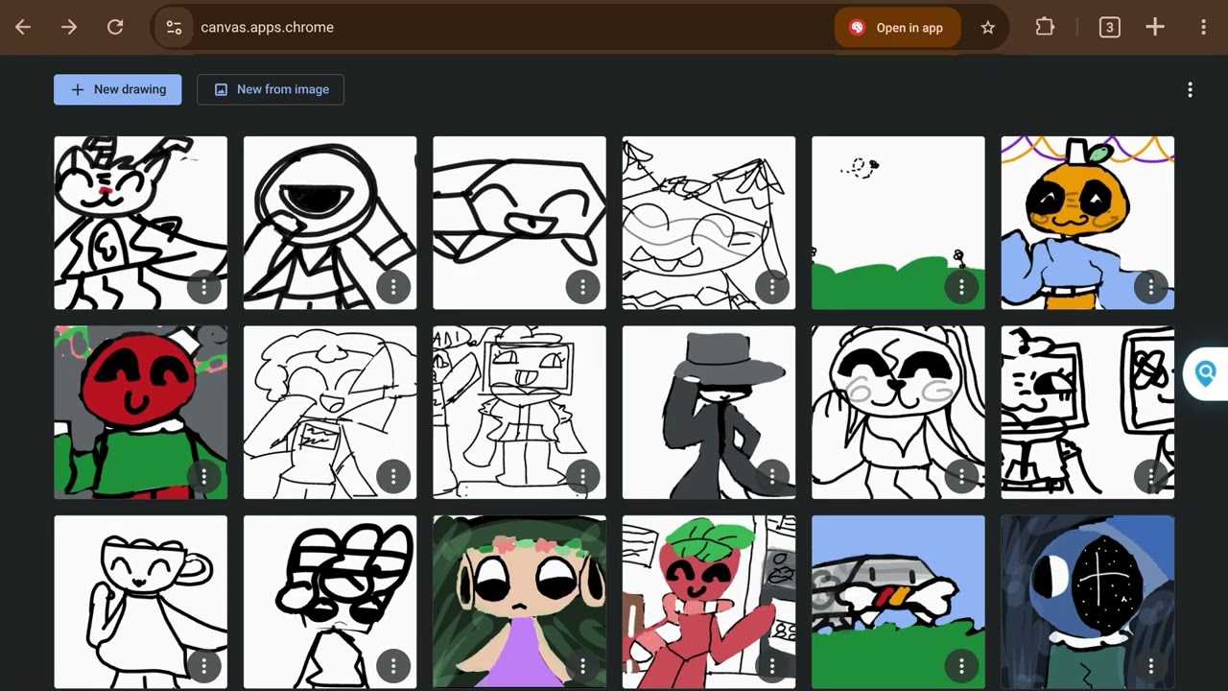Screen dimensions: 1228x691
Task: Open options for the computer monitor characters drawing
Action: pos(1150,475)
